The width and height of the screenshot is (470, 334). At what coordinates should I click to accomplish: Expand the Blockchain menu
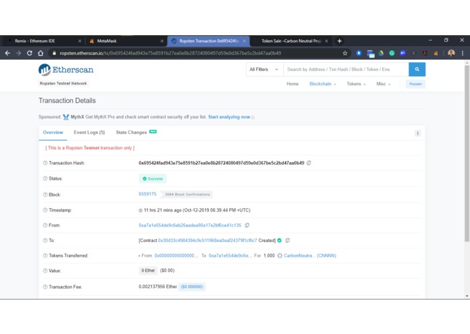[x=323, y=84]
